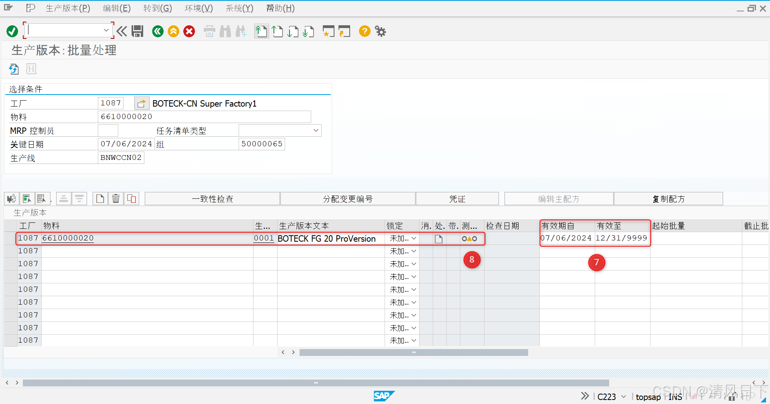
Task: Click the plant selection arrow icon beside 1087
Action: click(x=142, y=103)
